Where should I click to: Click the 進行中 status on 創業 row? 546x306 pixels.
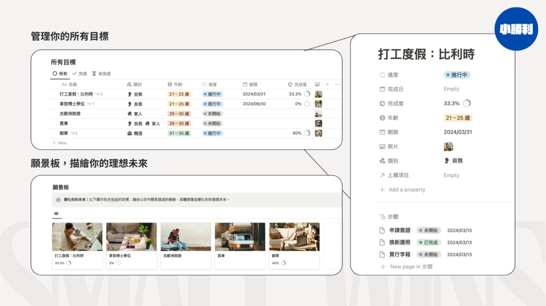(x=212, y=133)
